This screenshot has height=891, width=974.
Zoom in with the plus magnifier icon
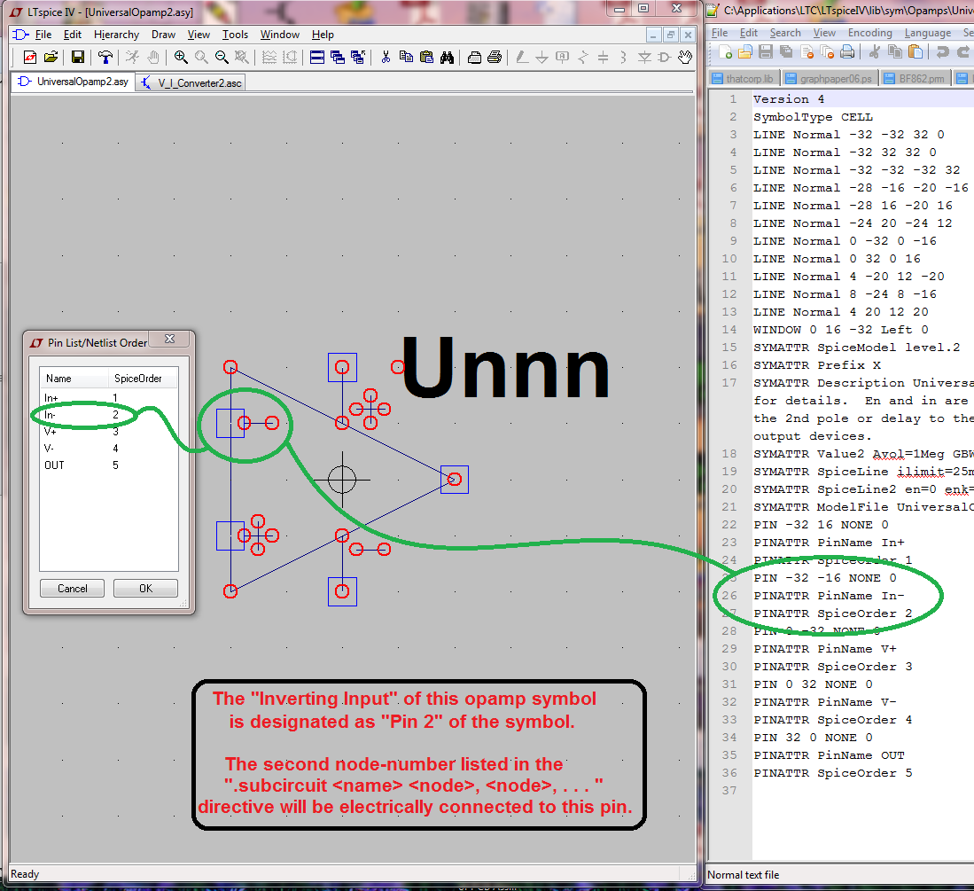coord(181,57)
